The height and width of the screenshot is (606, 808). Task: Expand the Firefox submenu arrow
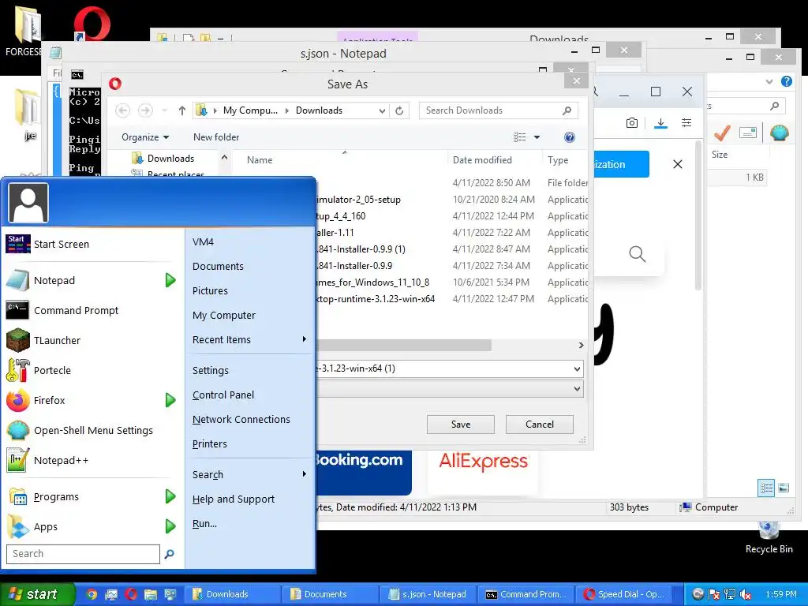tap(170, 400)
